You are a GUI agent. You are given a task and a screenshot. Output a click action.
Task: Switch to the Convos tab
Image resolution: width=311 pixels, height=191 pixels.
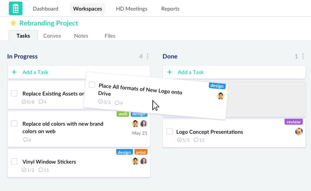[x=52, y=36]
